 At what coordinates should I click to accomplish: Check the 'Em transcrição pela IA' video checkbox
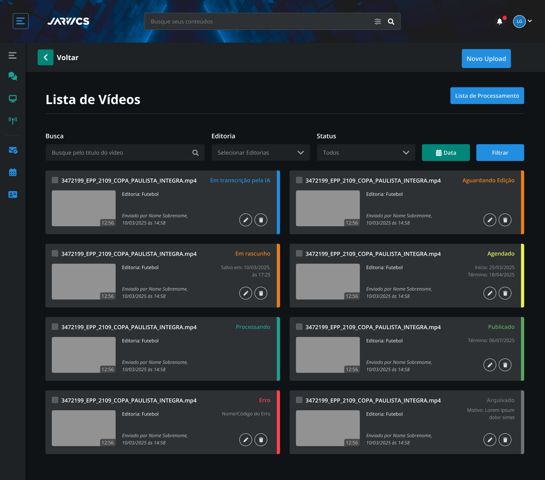(x=55, y=180)
